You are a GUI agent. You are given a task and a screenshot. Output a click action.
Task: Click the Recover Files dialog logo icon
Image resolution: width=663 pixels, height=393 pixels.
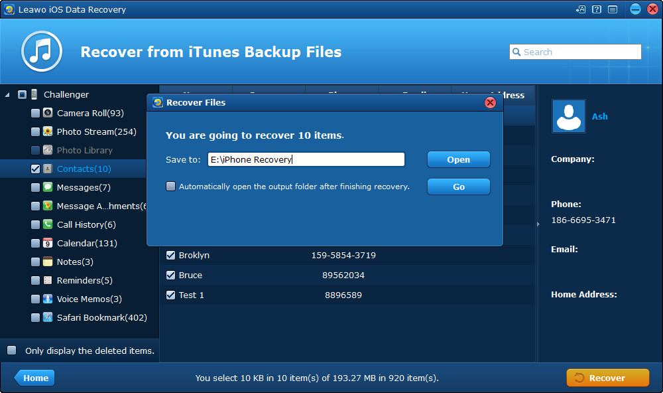[158, 102]
